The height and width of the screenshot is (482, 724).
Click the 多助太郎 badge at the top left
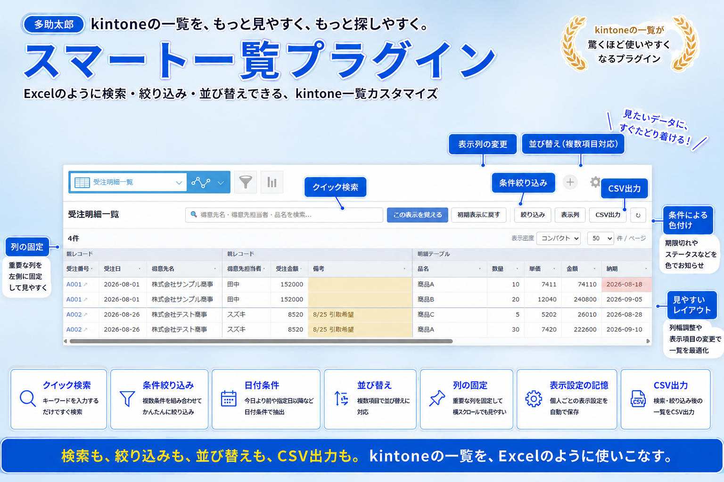click(54, 24)
